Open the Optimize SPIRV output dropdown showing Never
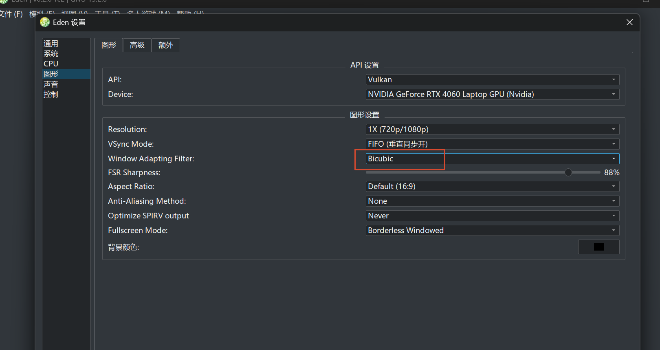This screenshot has height=350, width=660. coord(493,216)
